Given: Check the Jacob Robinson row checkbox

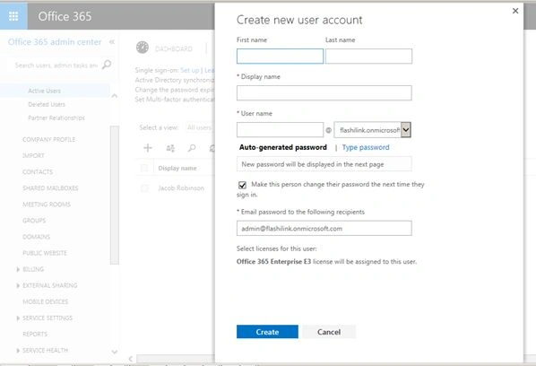Looking at the screenshot, I should (x=144, y=188).
